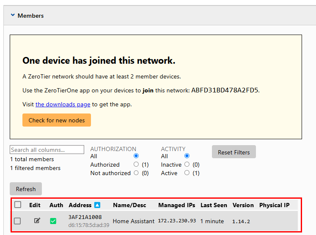
Task: Click the edit pencil icon for Home Assistant
Action: tap(37, 221)
